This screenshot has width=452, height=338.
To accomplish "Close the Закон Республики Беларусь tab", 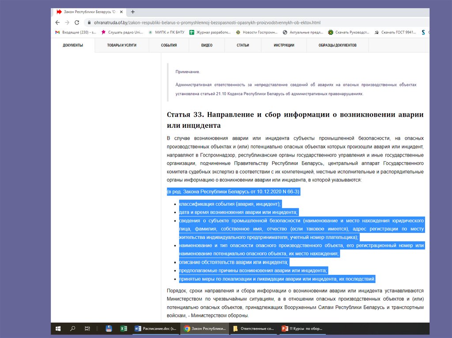I will click(x=121, y=12).
